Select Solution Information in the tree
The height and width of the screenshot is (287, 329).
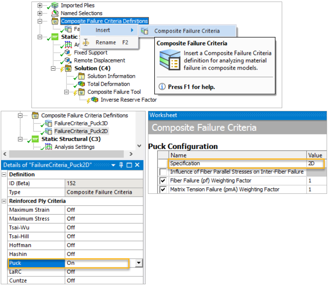coord(111,76)
